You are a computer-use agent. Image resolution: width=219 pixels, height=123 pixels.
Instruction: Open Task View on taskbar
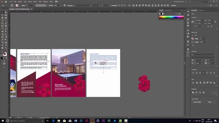[x=48, y=121]
